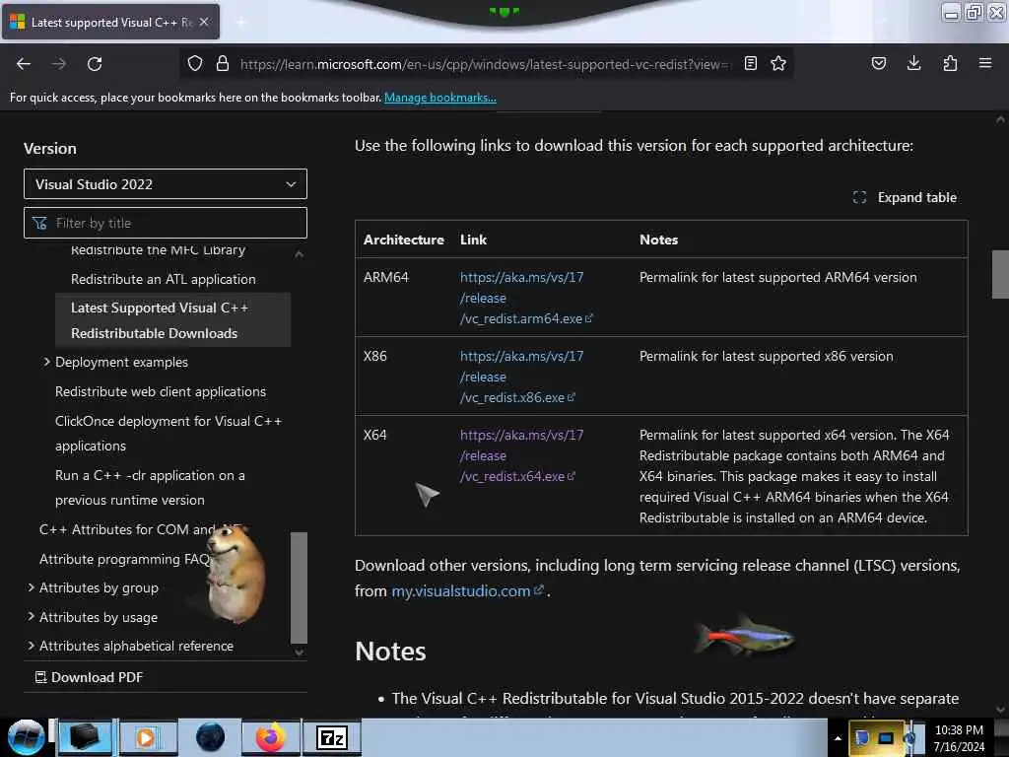Expand the Attributes by group node
This screenshot has width=1009, height=757.
tap(31, 587)
